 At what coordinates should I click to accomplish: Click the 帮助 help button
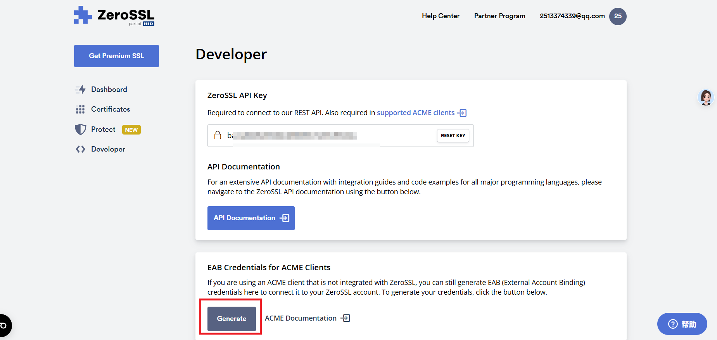tap(682, 324)
